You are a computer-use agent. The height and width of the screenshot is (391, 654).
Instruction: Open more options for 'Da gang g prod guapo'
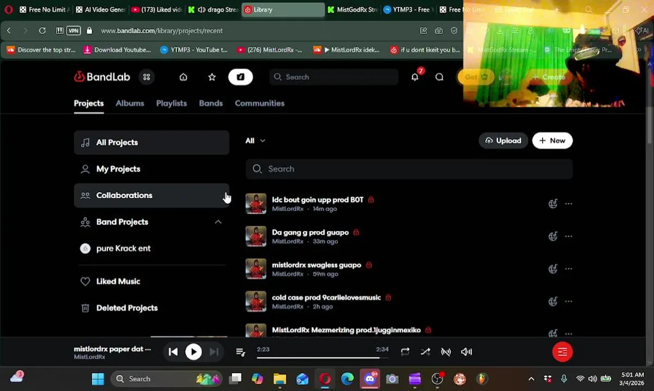(568, 236)
